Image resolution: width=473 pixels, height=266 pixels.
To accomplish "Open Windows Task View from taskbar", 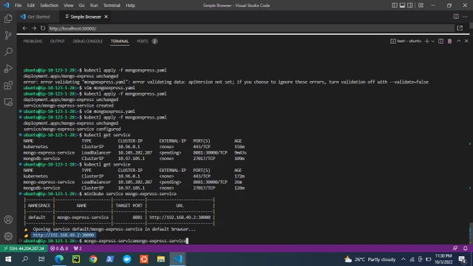I will 42,259.
